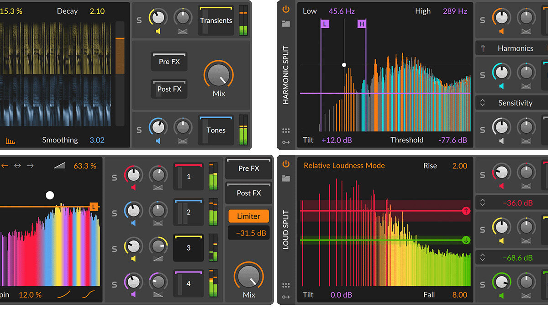Solo the Transients band with S button
548x309 pixels.
[x=139, y=21]
